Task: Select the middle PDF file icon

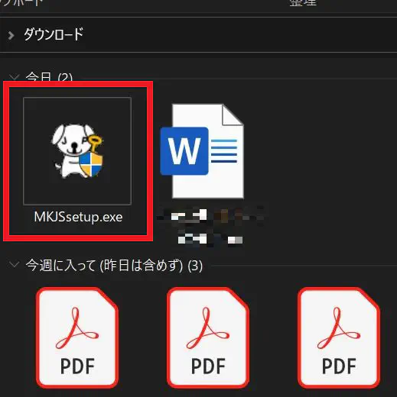Action: point(208,337)
